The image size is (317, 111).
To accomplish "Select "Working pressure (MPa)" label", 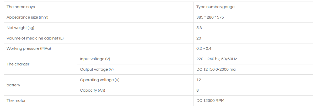I will pos(29,48).
